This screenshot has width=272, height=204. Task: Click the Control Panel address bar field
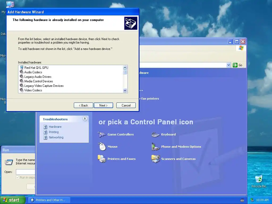click(183, 65)
